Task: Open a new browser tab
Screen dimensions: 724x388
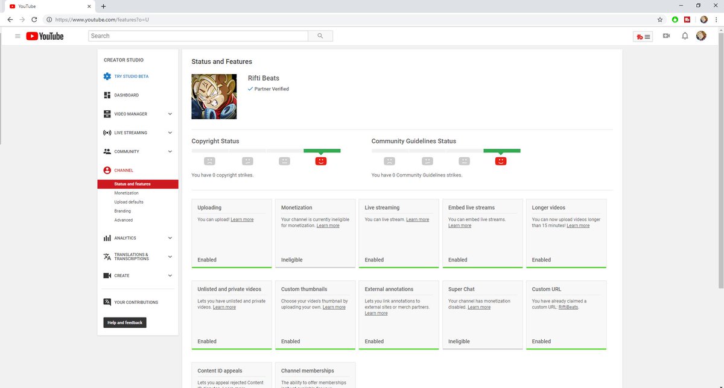Action: 103,6
